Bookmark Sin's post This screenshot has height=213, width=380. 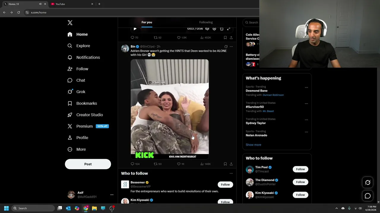click(225, 164)
